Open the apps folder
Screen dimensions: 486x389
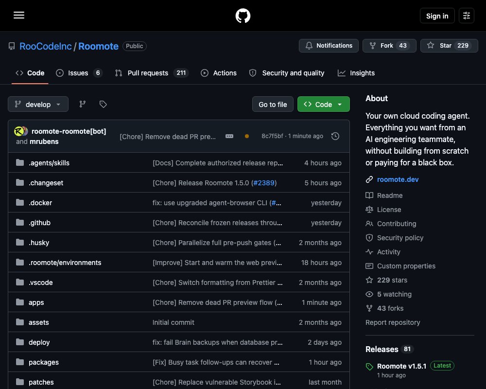point(36,302)
